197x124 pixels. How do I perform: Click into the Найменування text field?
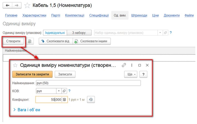tap(88, 83)
